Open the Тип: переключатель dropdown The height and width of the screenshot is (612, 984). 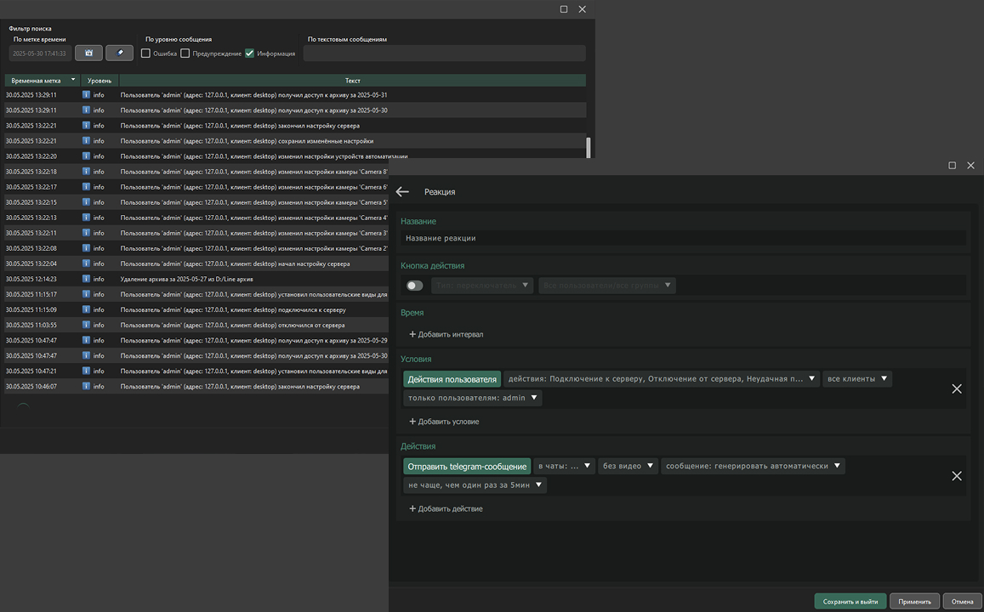pyautogui.click(x=482, y=286)
